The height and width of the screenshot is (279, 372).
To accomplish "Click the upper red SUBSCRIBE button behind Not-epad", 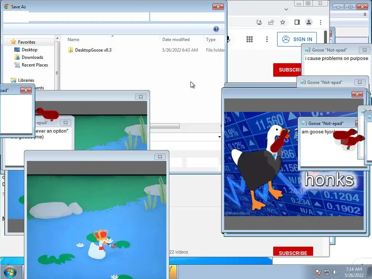I will pyautogui.click(x=287, y=70).
